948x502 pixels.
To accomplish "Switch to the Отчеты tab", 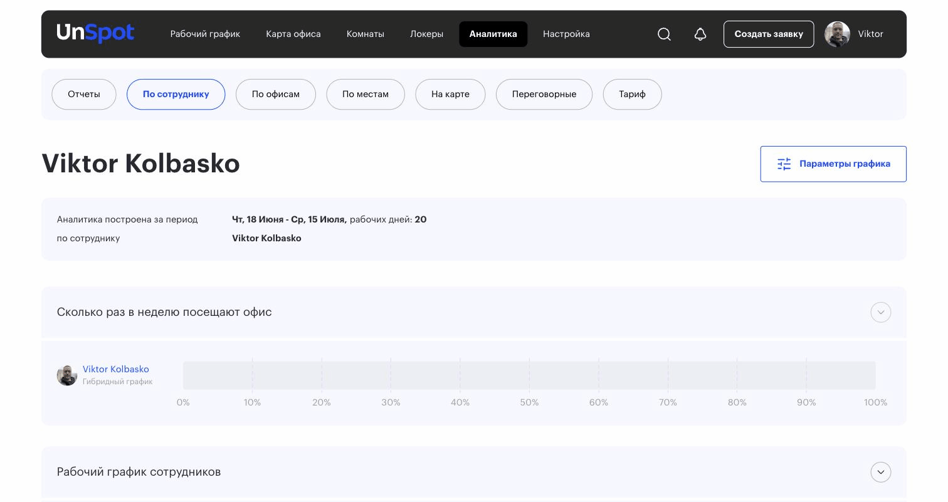I will click(84, 94).
